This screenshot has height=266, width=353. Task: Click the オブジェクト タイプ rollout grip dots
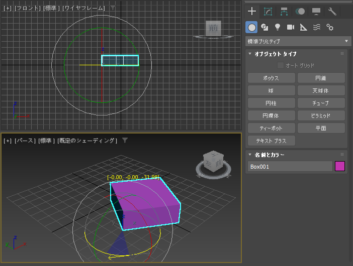pyautogui.click(x=342, y=54)
